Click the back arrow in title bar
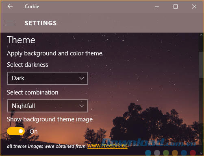Image resolution: width=204 pixels, height=156 pixels. tap(10, 7)
